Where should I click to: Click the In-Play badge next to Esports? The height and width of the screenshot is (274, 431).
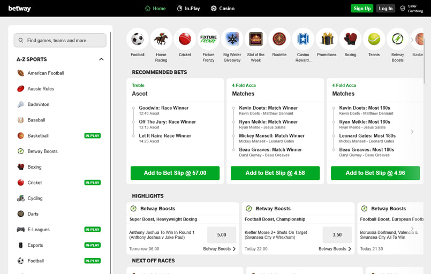93,245
